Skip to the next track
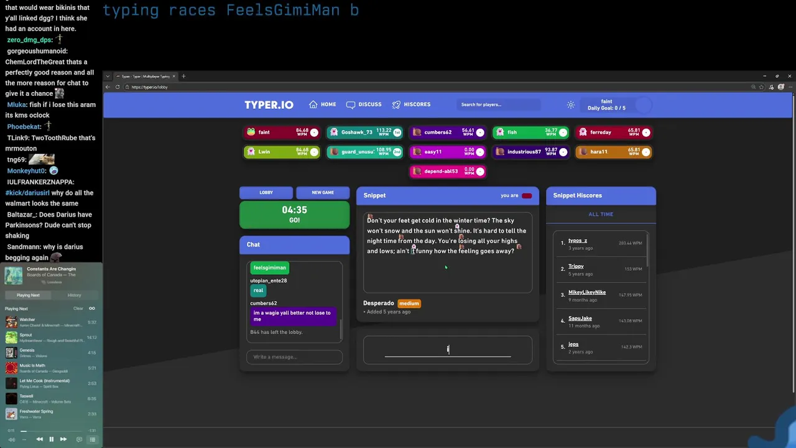Viewport: 796px width, 448px height. (x=63, y=439)
